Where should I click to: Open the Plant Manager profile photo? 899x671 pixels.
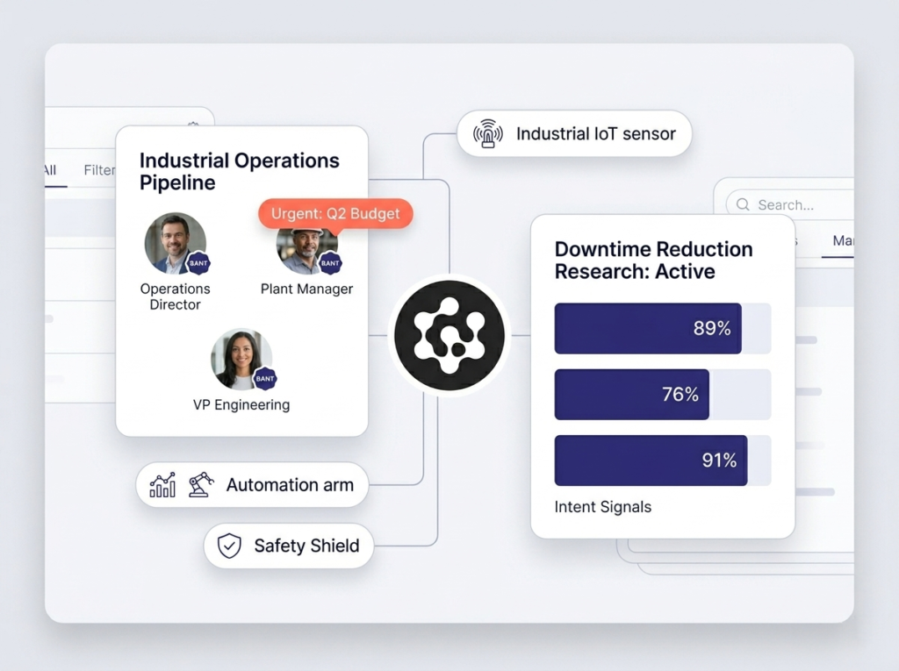click(306, 250)
